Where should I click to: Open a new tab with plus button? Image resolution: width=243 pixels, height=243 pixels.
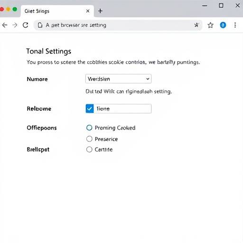pos(100,11)
